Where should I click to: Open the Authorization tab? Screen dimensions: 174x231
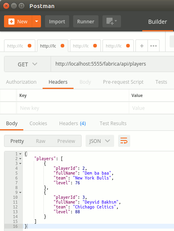click(x=21, y=82)
